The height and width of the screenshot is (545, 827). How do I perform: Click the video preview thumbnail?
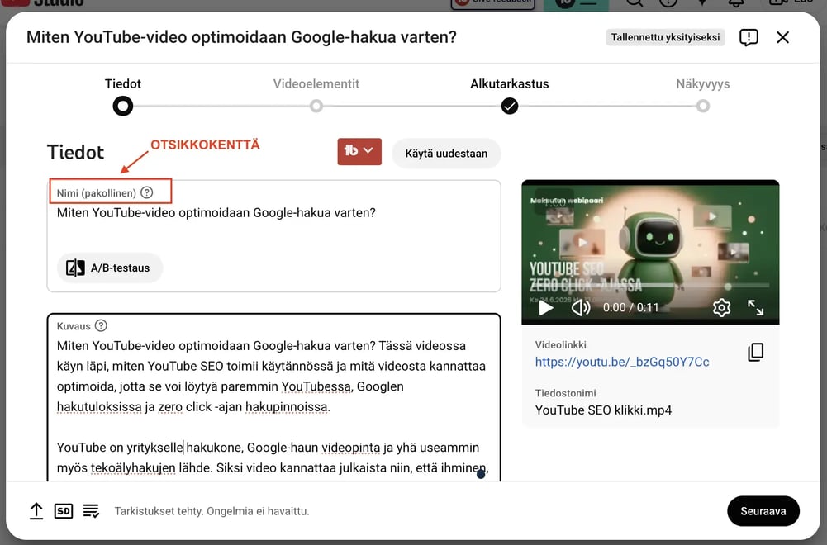tap(649, 252)
